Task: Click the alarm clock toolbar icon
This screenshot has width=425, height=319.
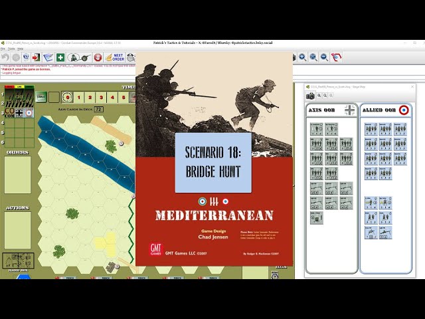Action: [x=131, y=57]
